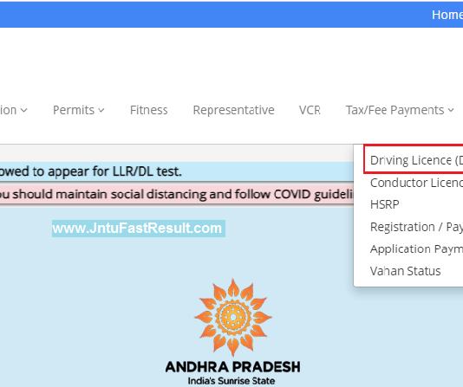Click the Tax/Fee Payments chevron arrow

[451, 111]
